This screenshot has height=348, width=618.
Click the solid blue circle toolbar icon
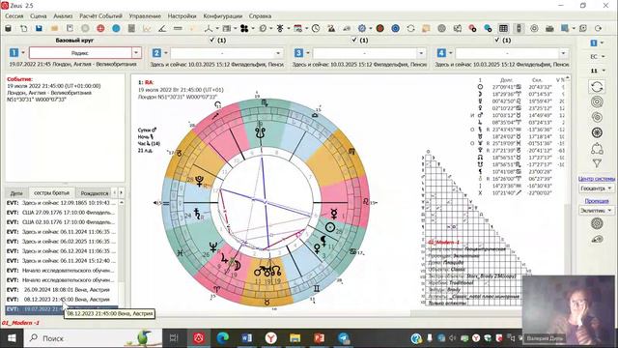(116, 28)
